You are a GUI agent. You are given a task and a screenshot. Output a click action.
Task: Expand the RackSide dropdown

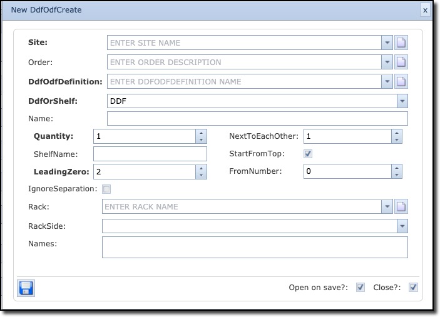point(402,226)
